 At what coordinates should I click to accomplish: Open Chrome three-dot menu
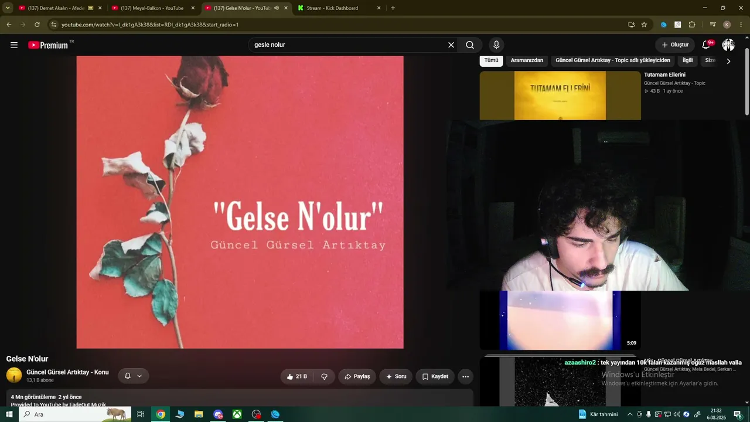pos(741,25)
